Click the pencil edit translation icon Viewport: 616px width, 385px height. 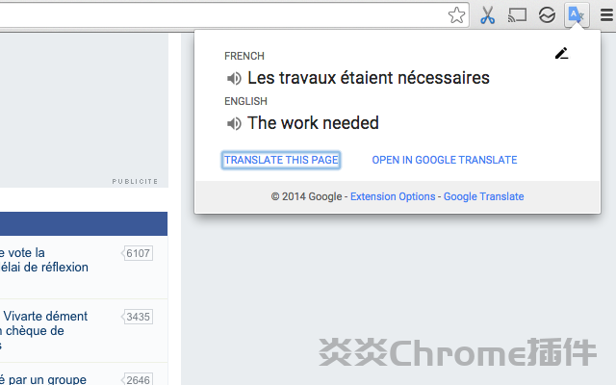(562, 54)
